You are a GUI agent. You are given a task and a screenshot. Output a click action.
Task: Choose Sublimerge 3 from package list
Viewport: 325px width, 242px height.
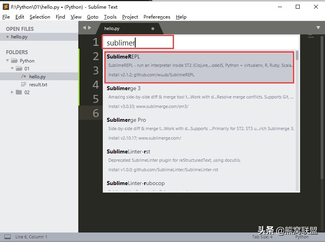click(x=199, y=97)
